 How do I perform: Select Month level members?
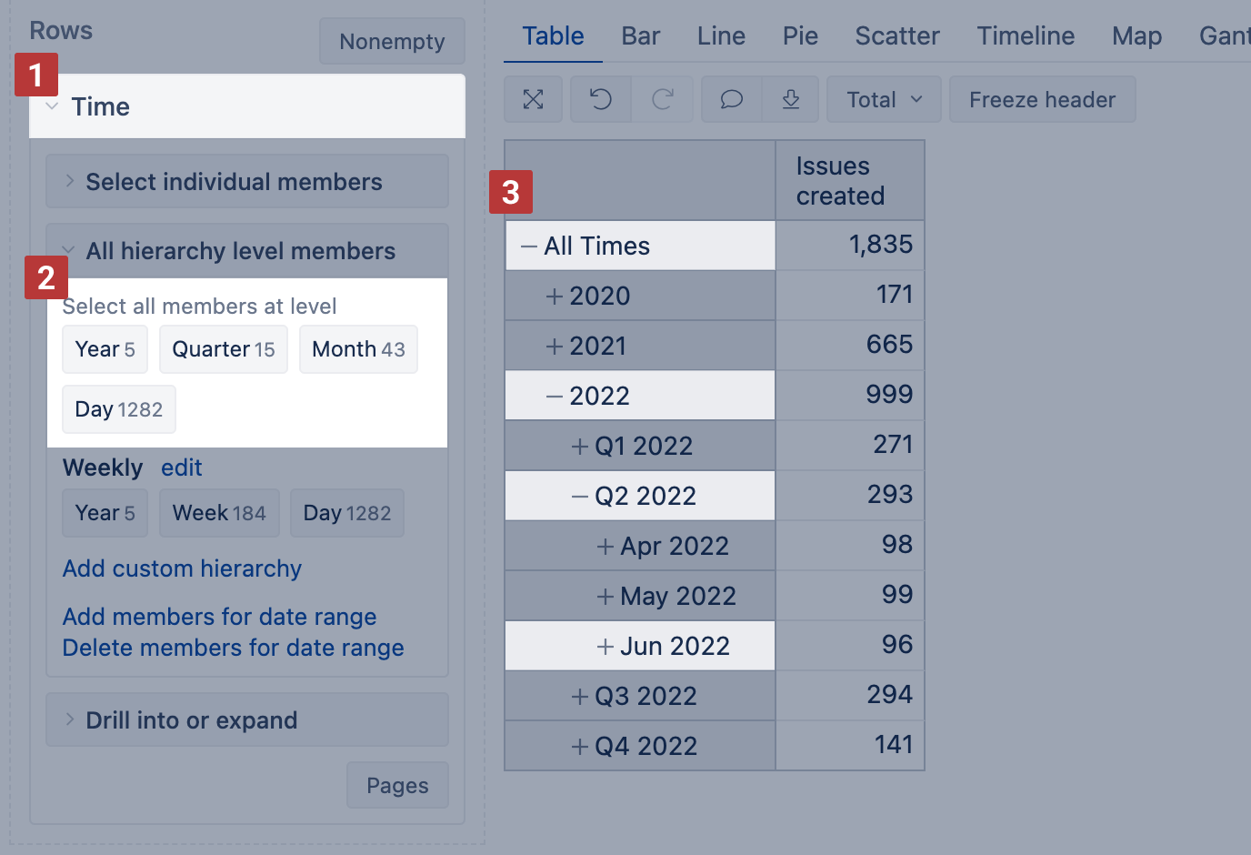(358, 349)
